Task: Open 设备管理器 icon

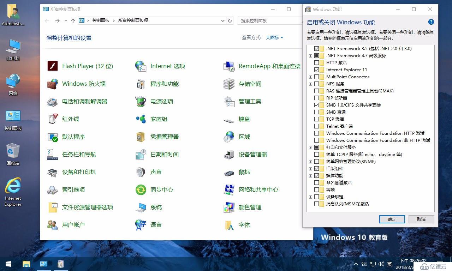Action: [229, 154]
